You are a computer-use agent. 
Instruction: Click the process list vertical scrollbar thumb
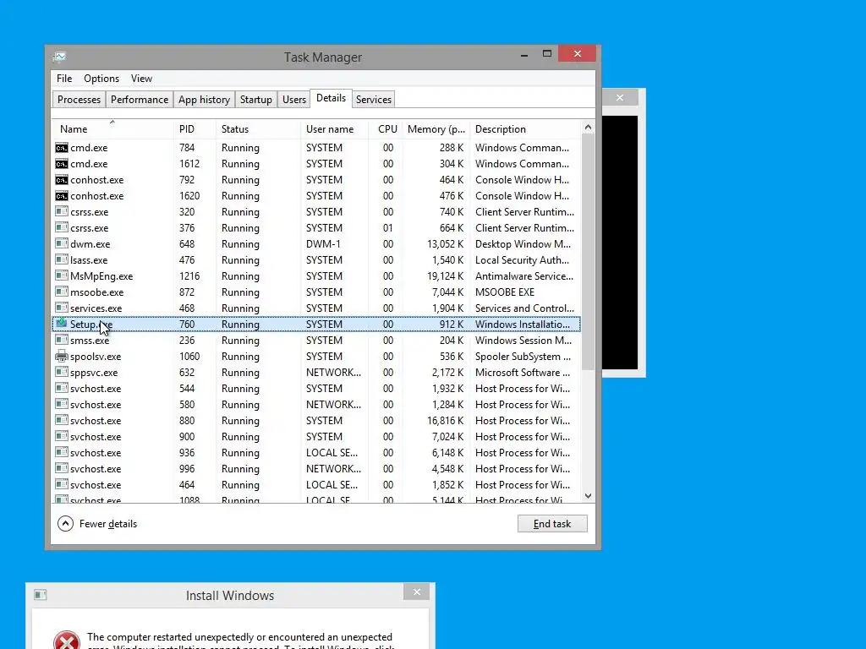588,252
